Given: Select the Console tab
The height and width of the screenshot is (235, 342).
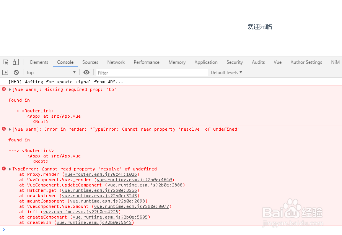Looking at the screenshot, I should pyautogui.click(x=65, y=62).
